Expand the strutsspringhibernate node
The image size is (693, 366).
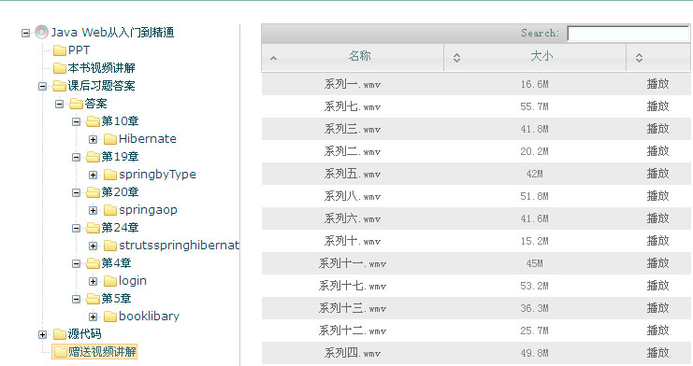coord(93,246)
